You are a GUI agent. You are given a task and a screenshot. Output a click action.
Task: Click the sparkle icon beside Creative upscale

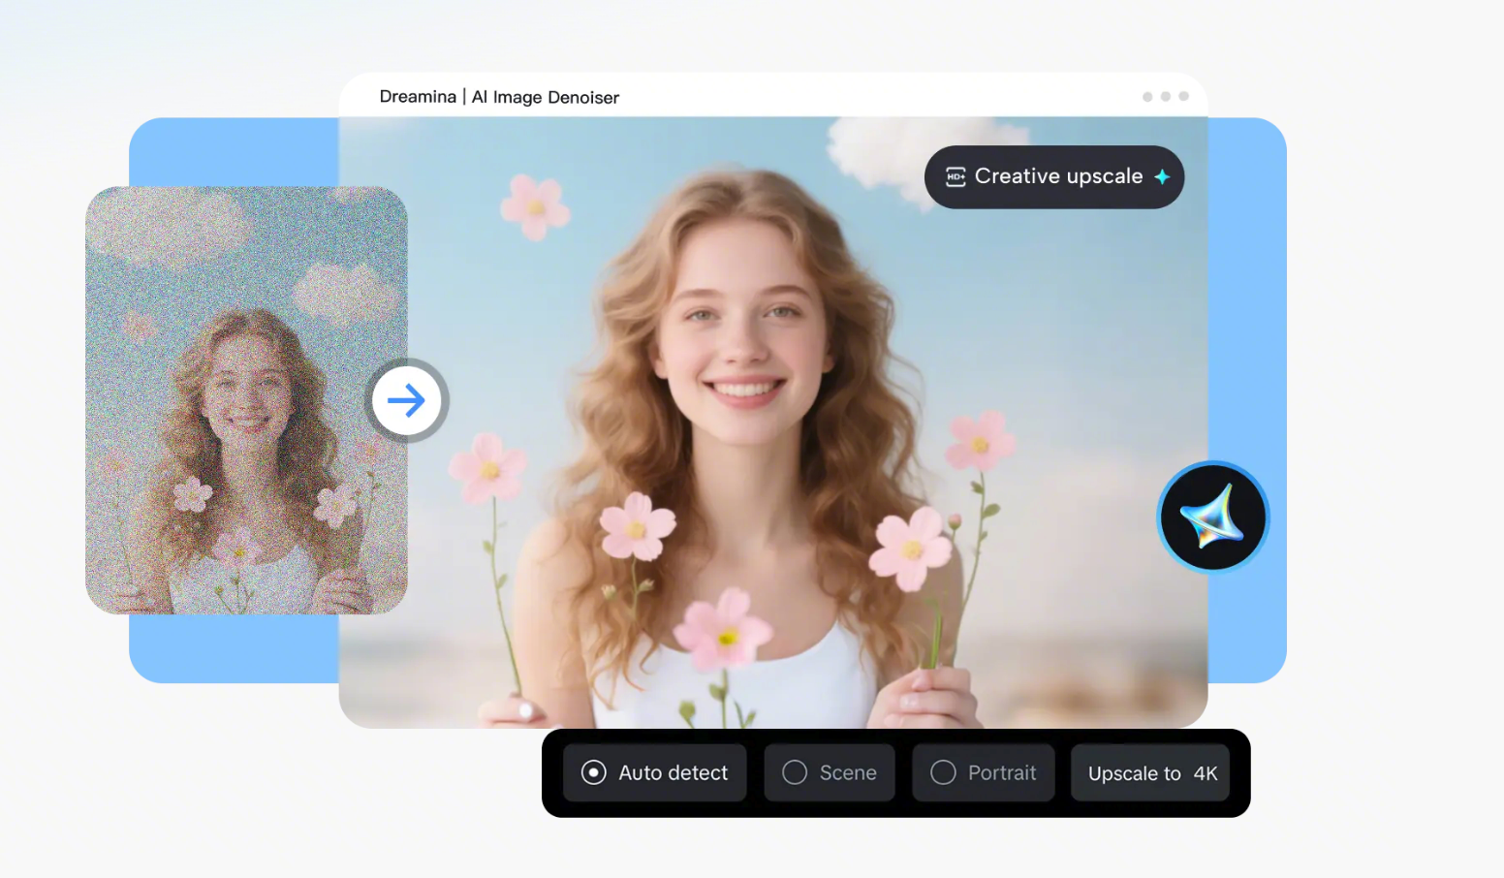tap(1162, 176)
